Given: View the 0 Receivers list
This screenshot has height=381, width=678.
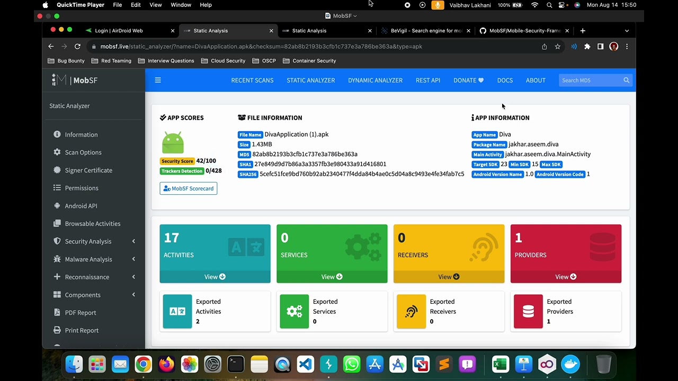Looking at the screenshot, I should [449, 277].
